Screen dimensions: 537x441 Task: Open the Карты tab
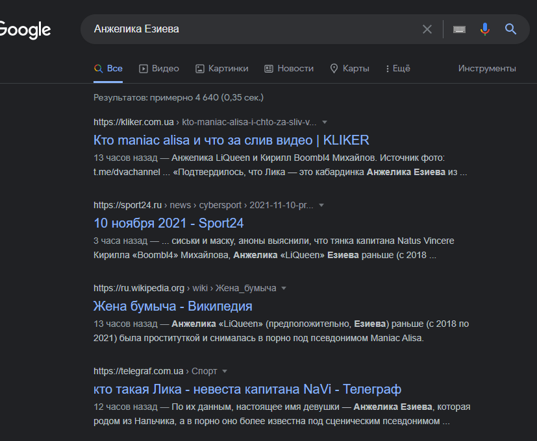(349, 68)
